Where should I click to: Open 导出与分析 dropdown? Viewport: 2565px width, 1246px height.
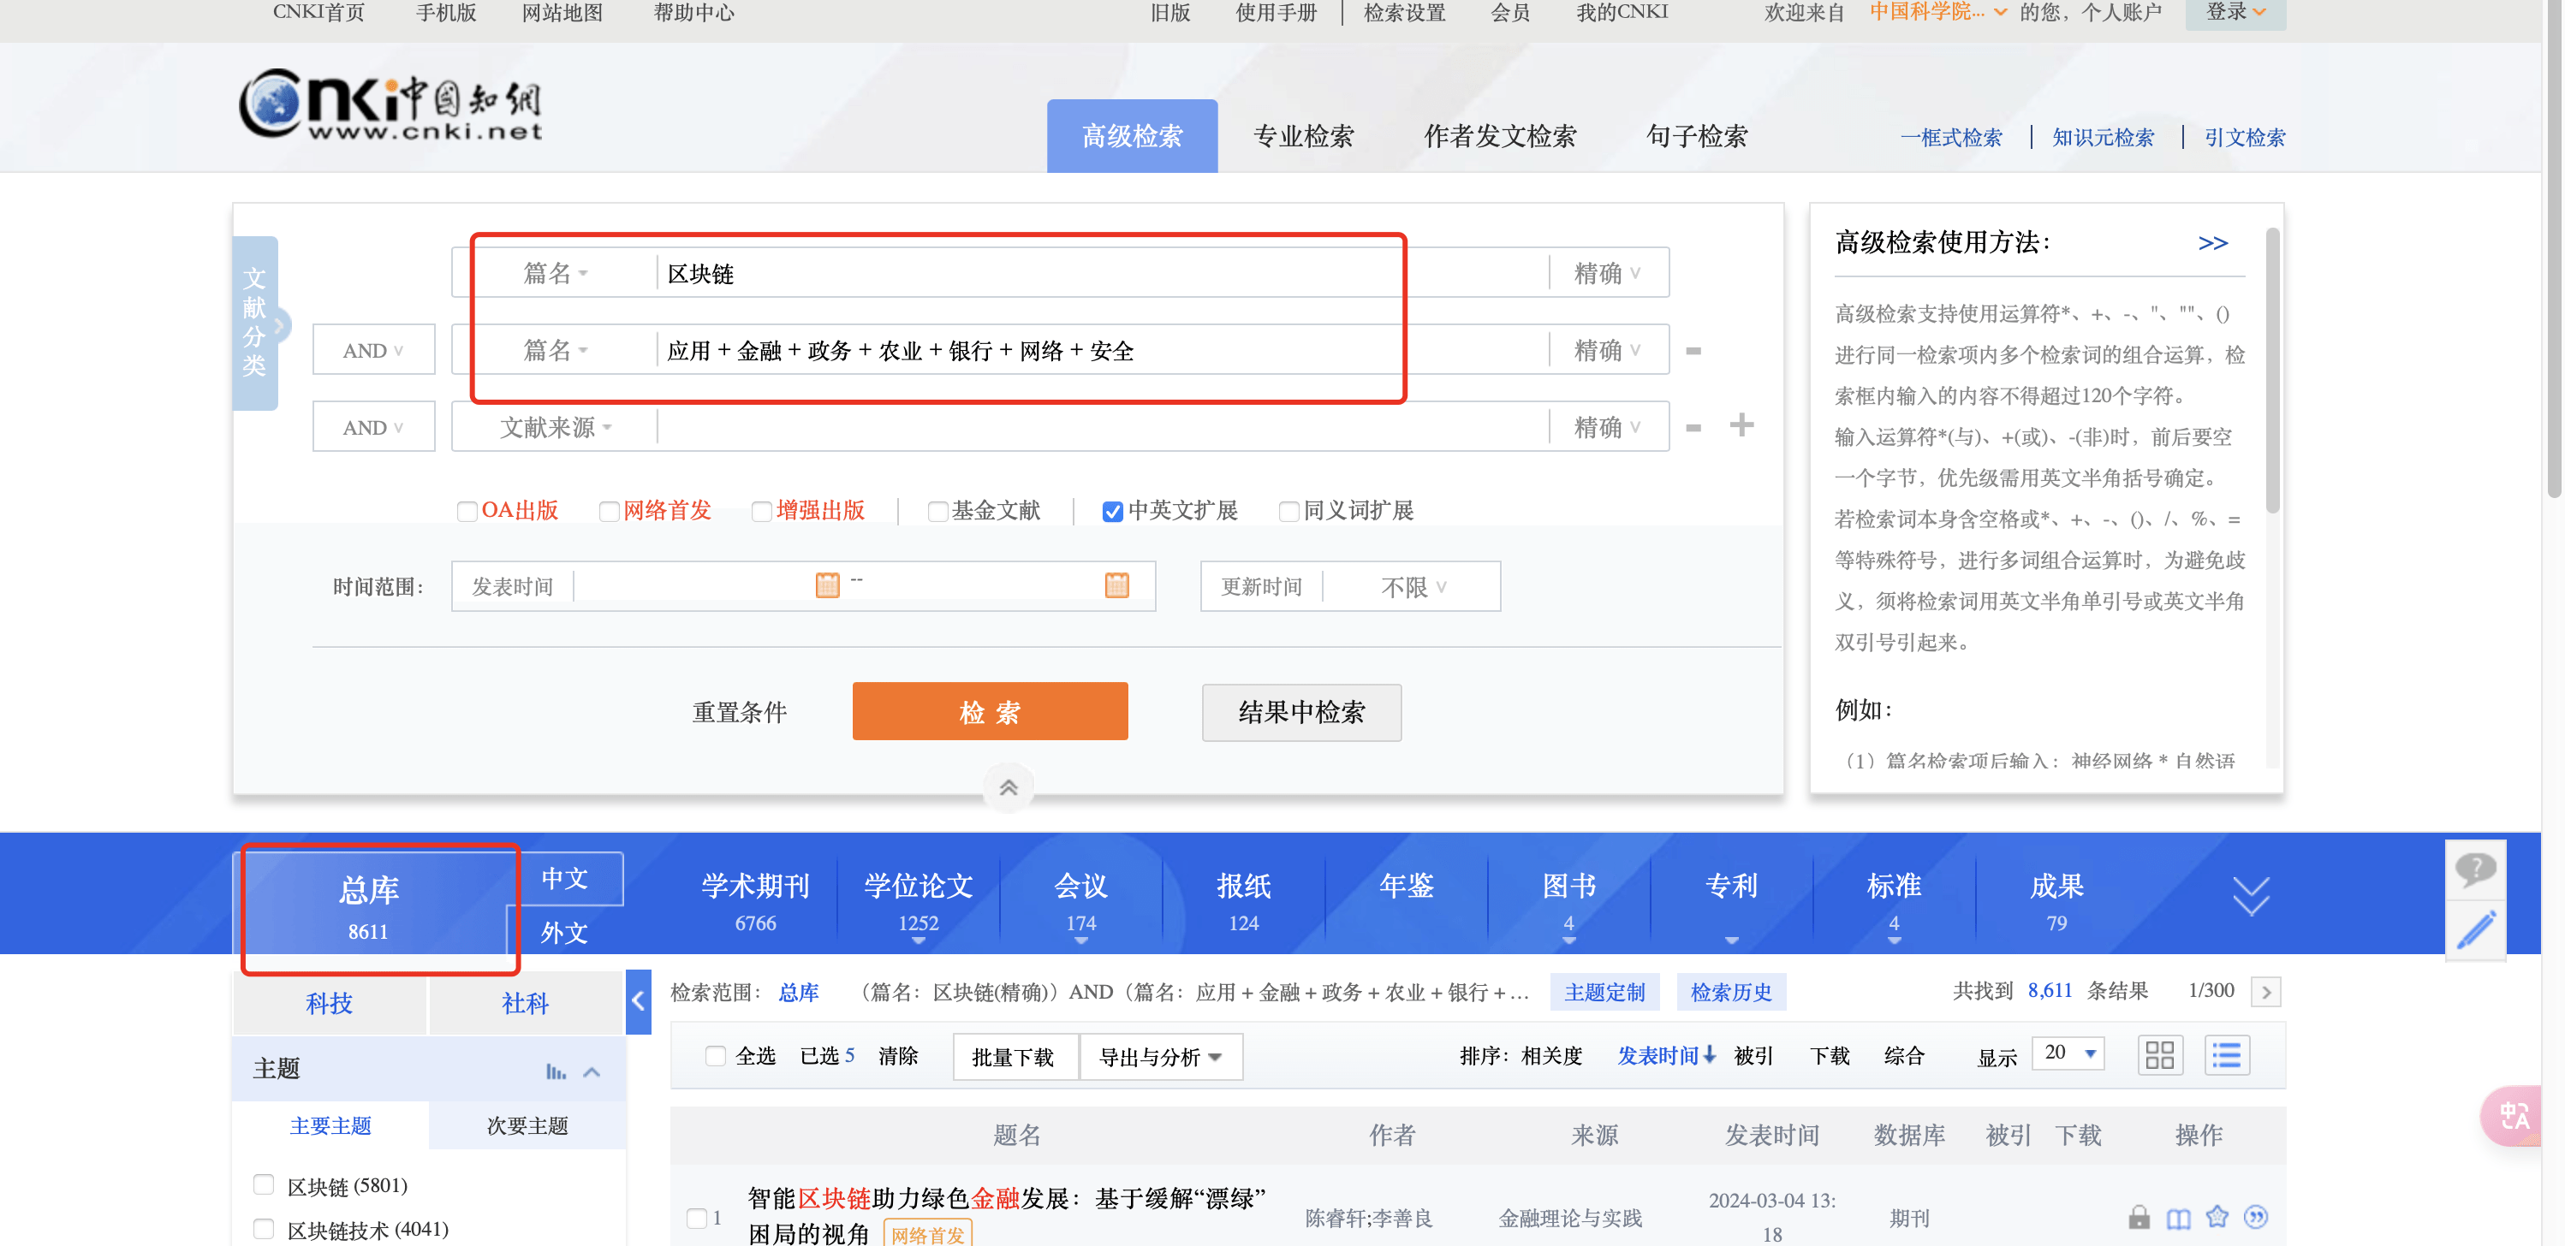1160,1056
